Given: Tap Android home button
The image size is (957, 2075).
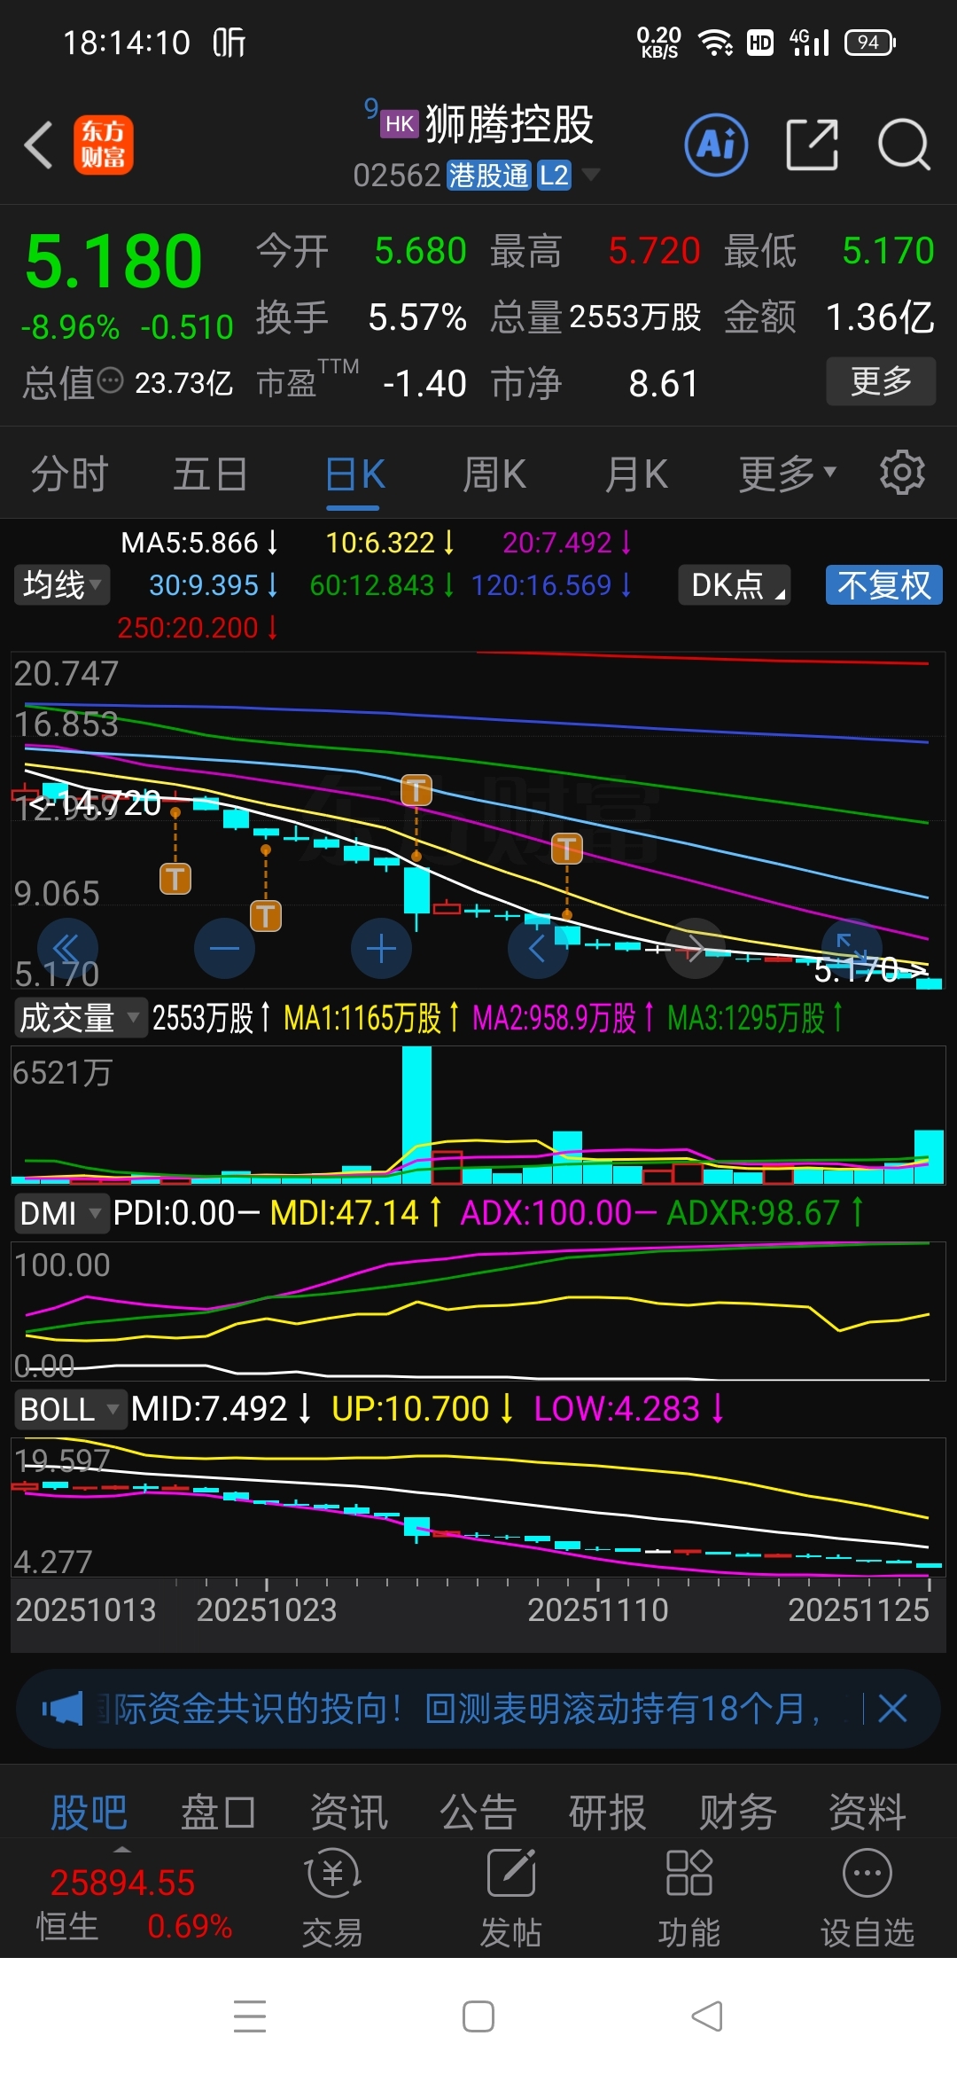Looking at the screenshot, I should (x=478, y=2016).
